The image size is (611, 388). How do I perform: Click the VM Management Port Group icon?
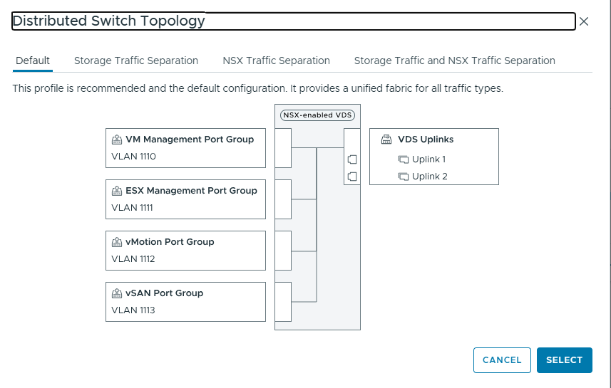pos(117,140)
